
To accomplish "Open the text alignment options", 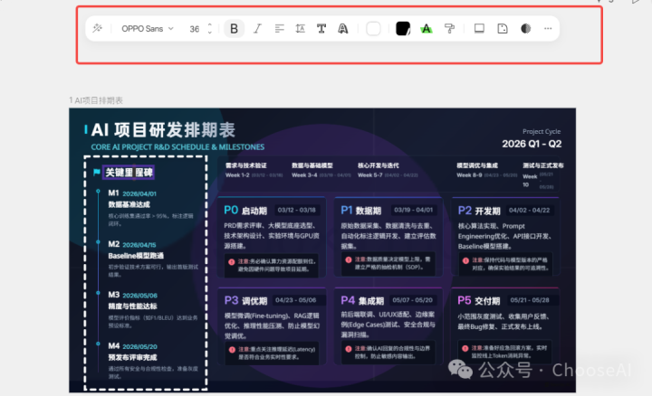I will pos(279,29).
